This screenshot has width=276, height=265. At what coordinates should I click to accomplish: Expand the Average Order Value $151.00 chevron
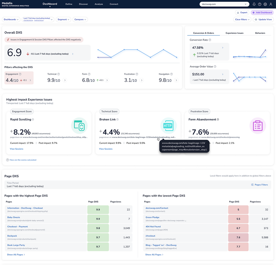pyautogui.click(x=223, y=74)
